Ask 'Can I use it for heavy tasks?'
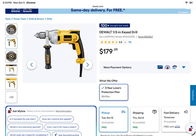The image size is (196, 136). pos(61,127)
